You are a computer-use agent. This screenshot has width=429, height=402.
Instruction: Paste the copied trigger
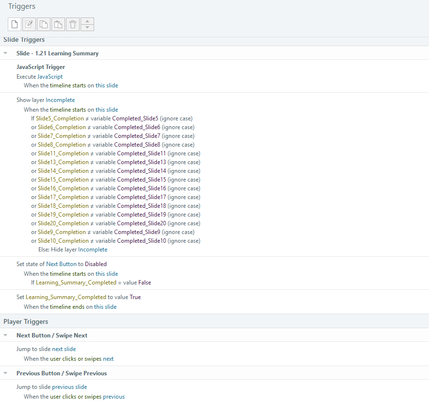tap(58, 24)
